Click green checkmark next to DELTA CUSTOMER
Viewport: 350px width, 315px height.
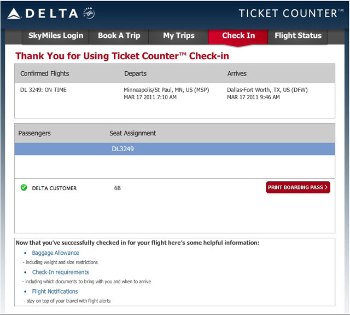point(24,187)
